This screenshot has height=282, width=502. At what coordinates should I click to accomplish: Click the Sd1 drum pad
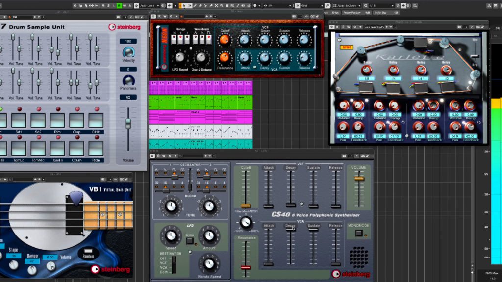[19, 120]
